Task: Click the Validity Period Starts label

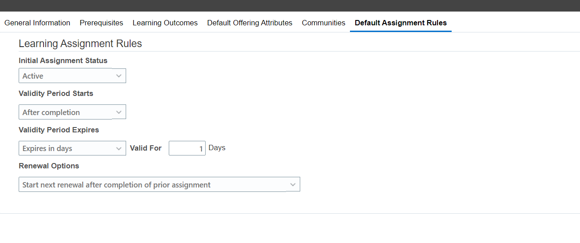Action: [56, 93]
